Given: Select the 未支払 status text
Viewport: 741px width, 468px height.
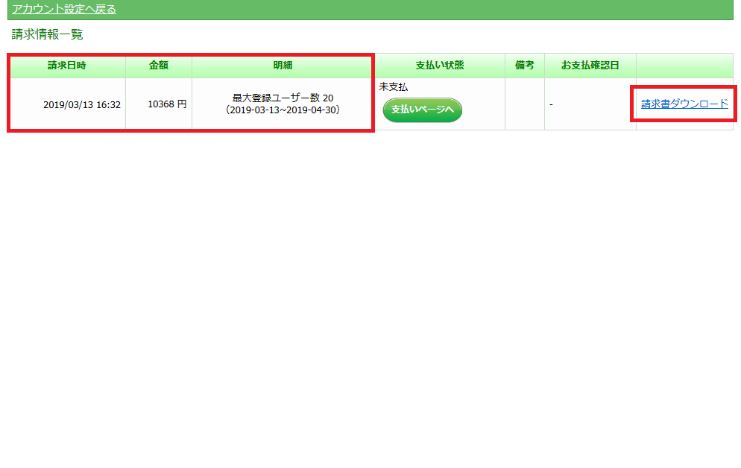Looking at the screenshot, I should pyautogui.click(x=393, y=87).
